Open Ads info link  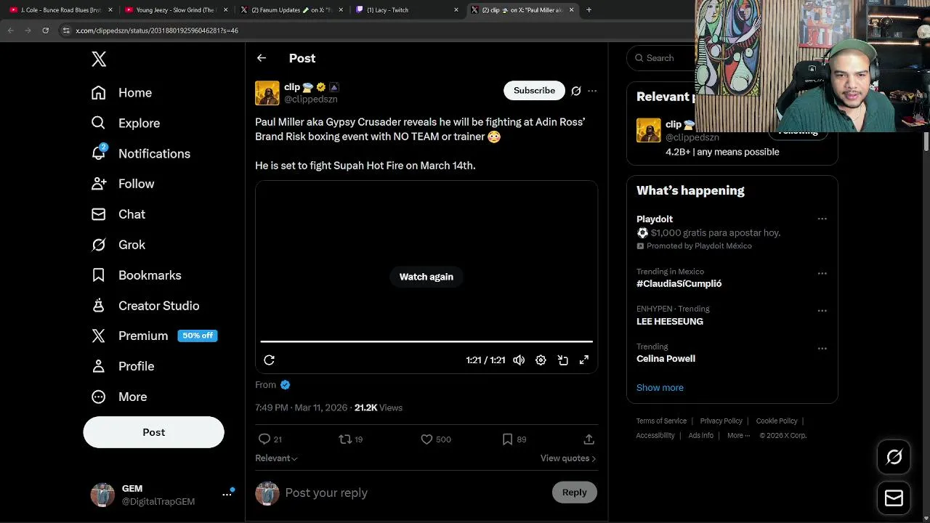tap(700, 436)
